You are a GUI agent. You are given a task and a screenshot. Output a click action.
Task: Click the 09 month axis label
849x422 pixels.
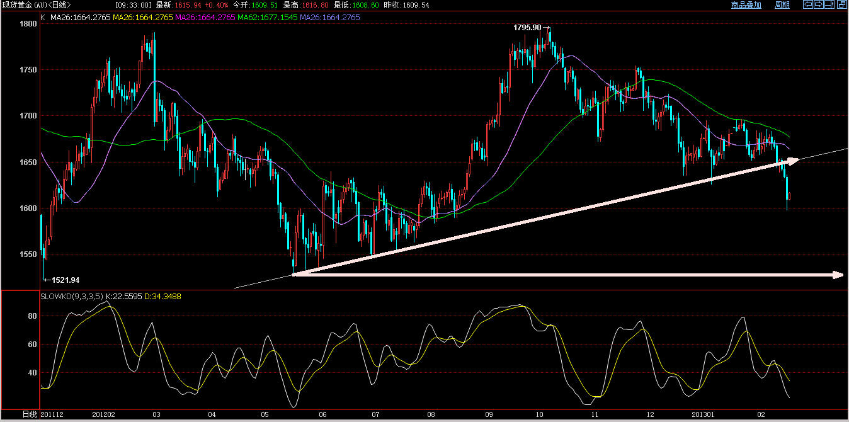pos(489,414)
